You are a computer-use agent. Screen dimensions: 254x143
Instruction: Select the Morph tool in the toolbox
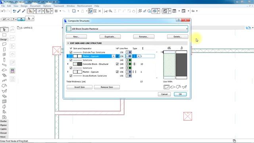click(4, 107)
